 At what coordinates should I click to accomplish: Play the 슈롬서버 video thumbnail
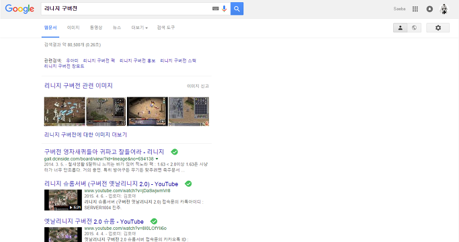(63, 200)
